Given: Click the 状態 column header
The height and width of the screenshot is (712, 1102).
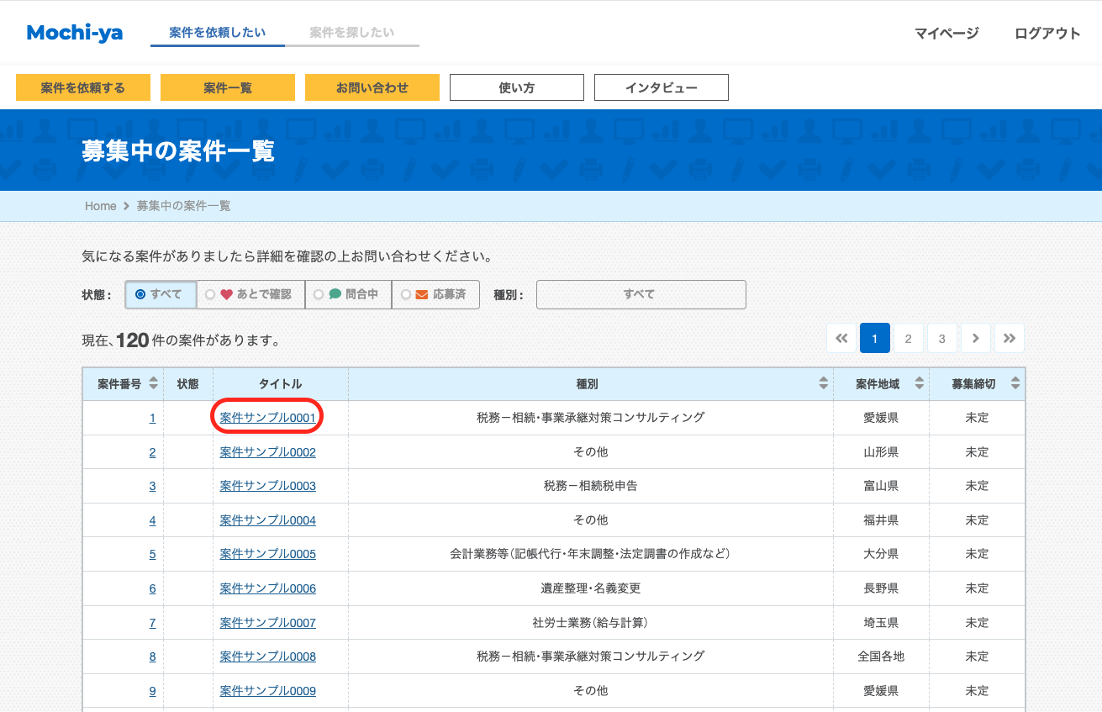Looking at the screenshot, I should click(188, 383).
